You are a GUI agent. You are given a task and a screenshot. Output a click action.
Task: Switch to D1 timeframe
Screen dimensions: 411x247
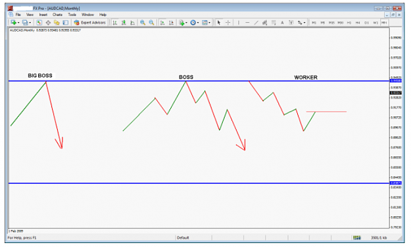click(x=367, y=23)
